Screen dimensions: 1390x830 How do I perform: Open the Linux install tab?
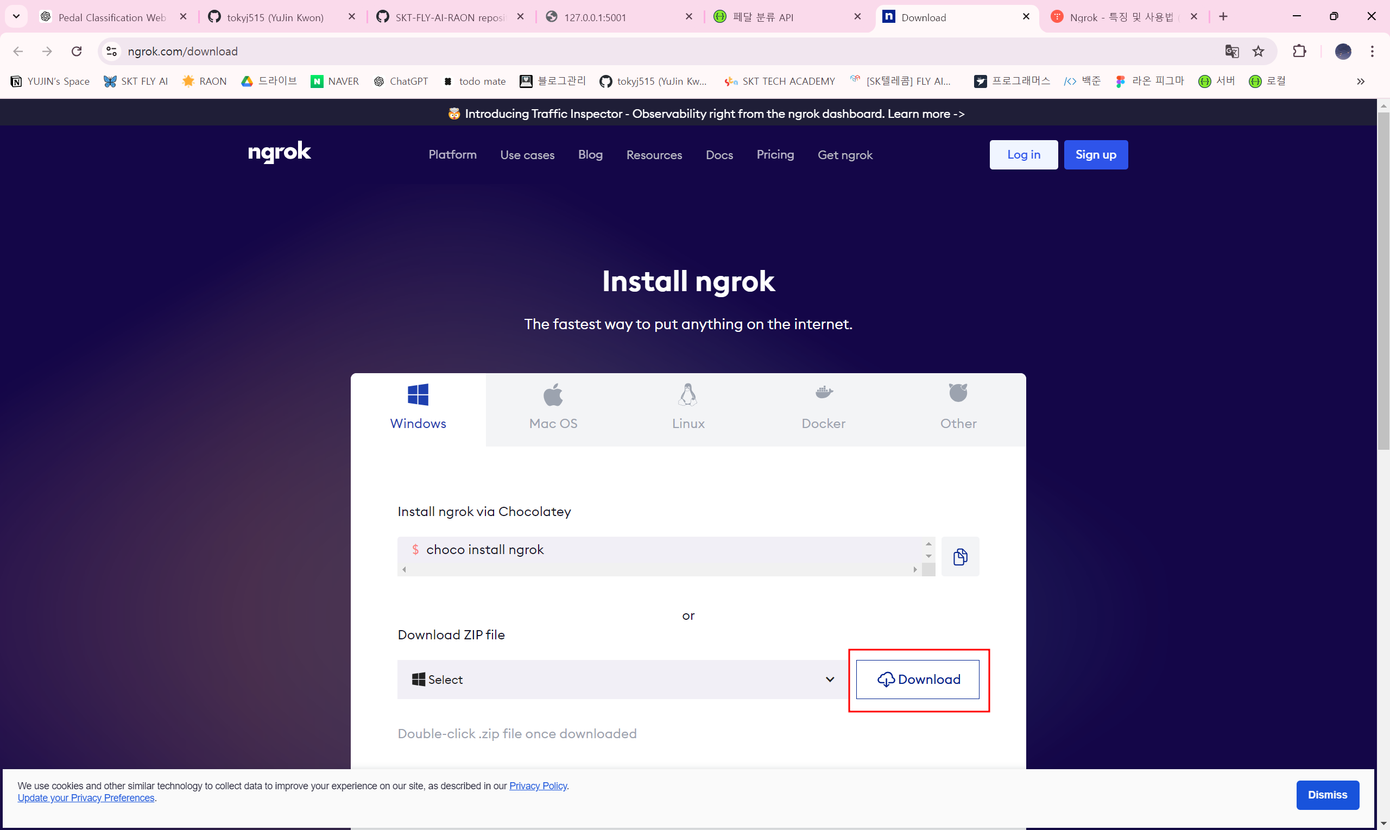pos(688,409)
